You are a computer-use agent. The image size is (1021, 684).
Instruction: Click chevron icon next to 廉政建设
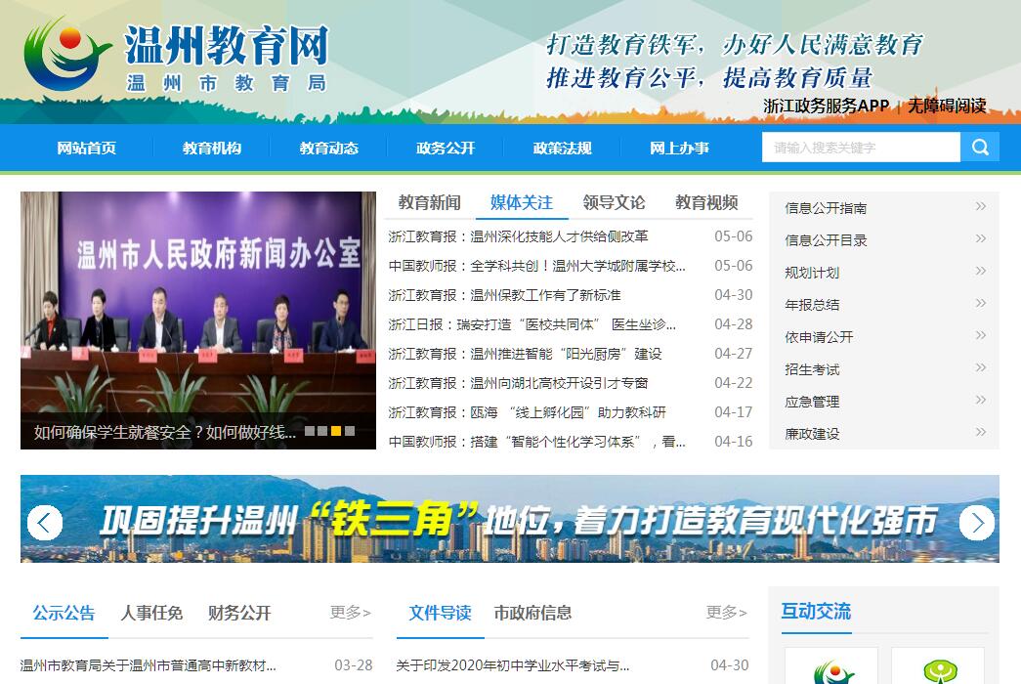(x=980, y=433)
